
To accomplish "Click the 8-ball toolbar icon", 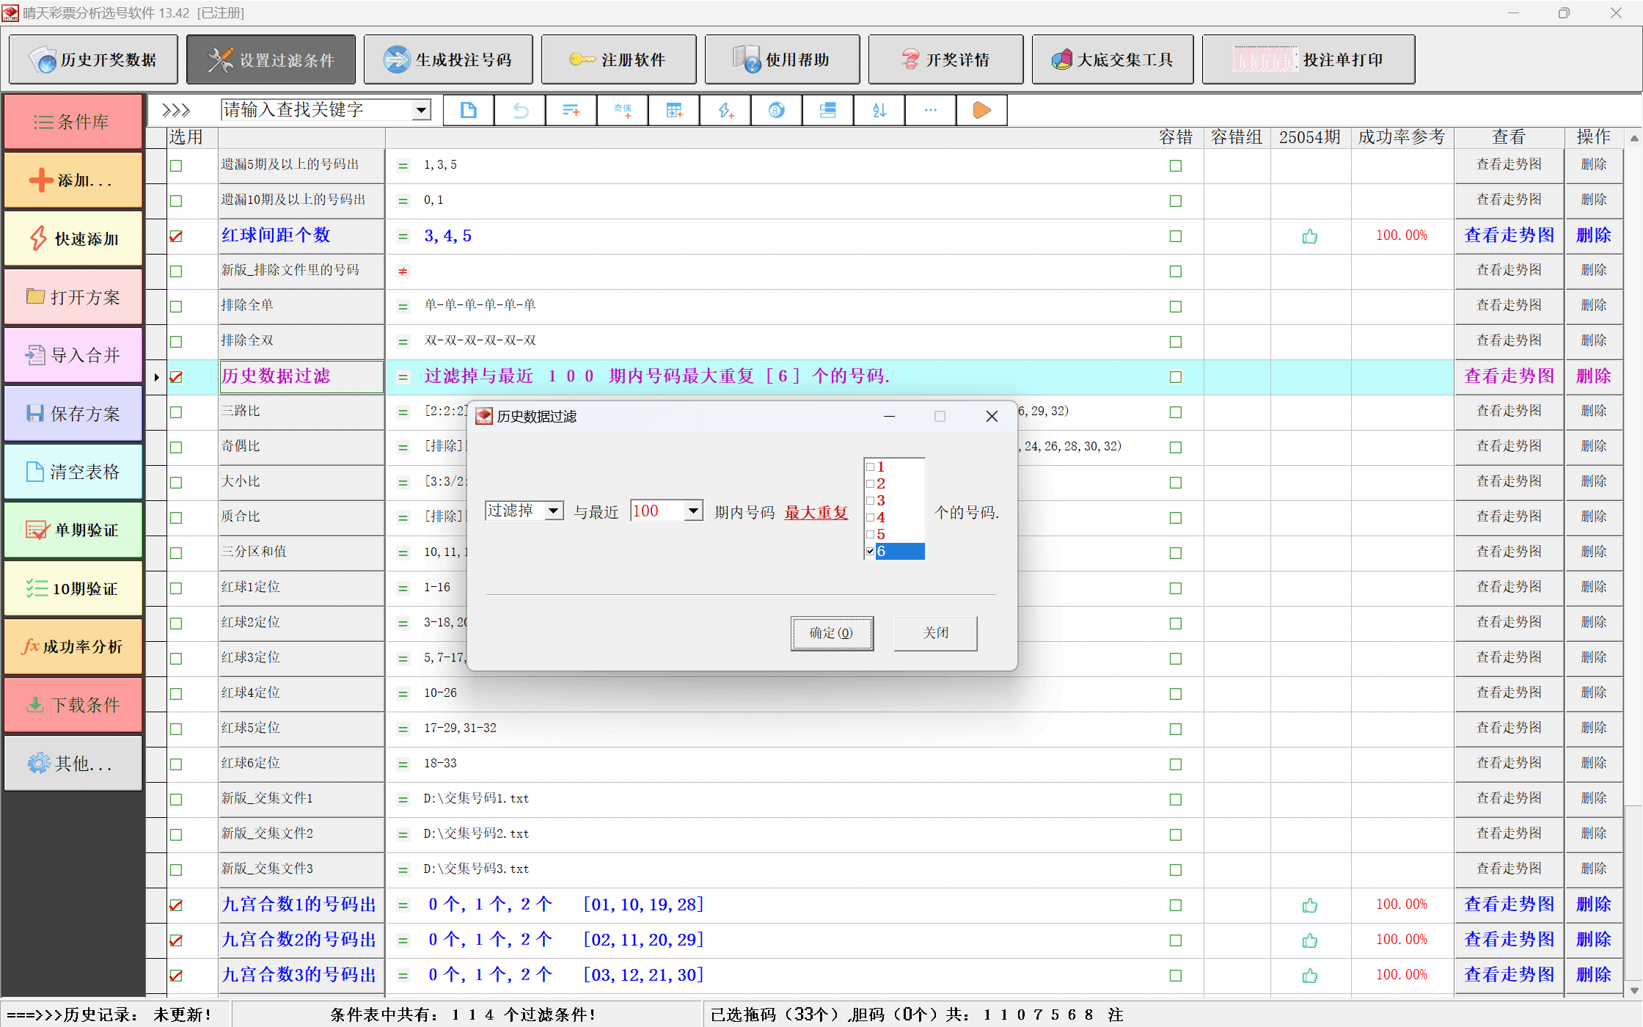I will point(776,111).
